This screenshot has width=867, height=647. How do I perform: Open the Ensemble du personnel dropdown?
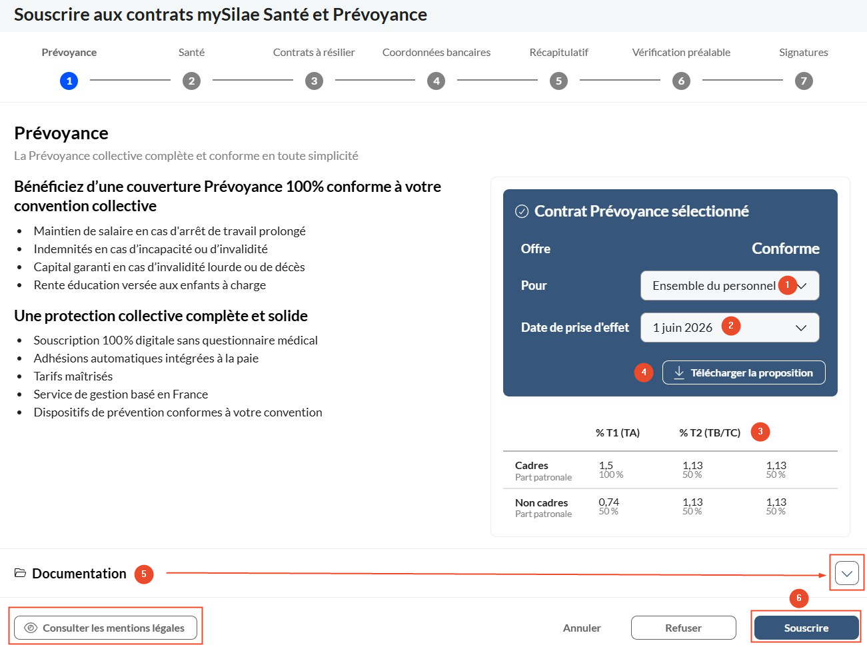tap(730, 286)
